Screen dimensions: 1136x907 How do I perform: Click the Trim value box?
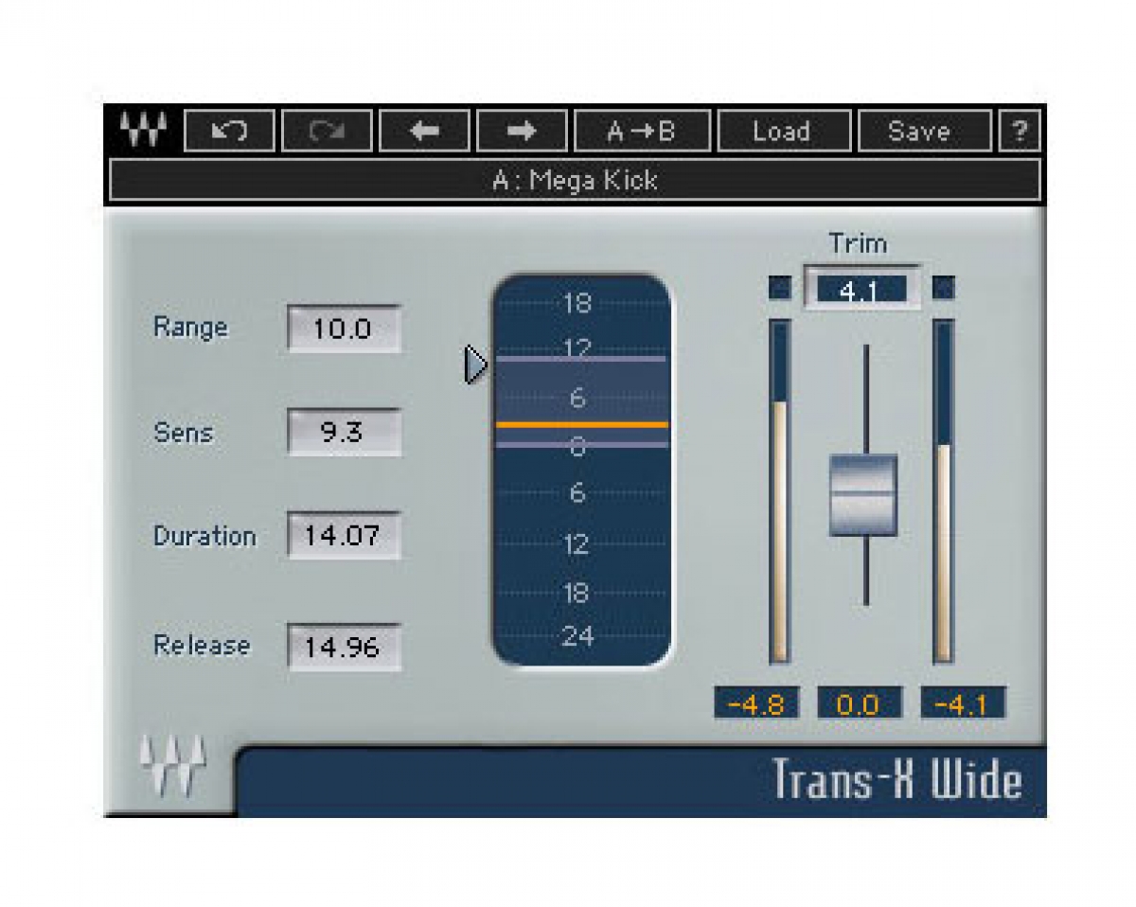(861, 289)
